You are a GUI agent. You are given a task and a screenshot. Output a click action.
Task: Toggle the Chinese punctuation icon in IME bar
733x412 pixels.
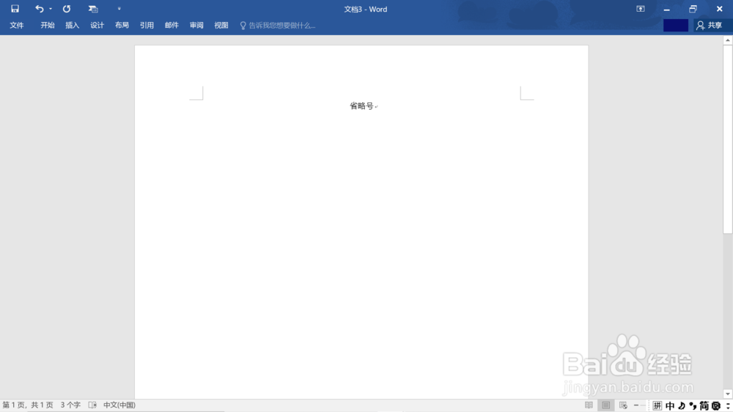click(x=693, y=406)
